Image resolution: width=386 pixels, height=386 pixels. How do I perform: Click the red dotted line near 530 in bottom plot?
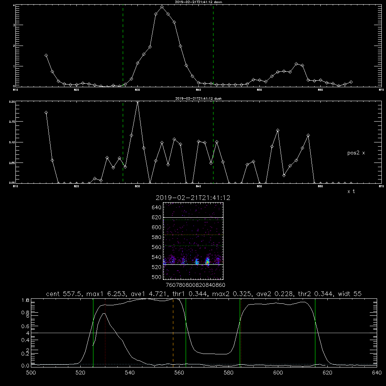point(105,333)
